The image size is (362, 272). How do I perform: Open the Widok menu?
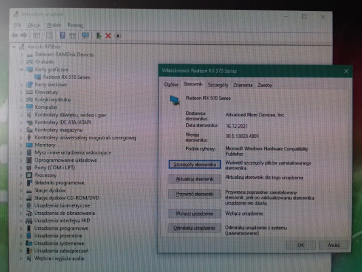[54, 25]
